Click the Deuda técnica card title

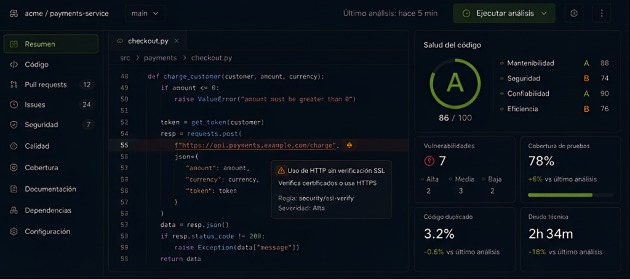coord(548,217)
